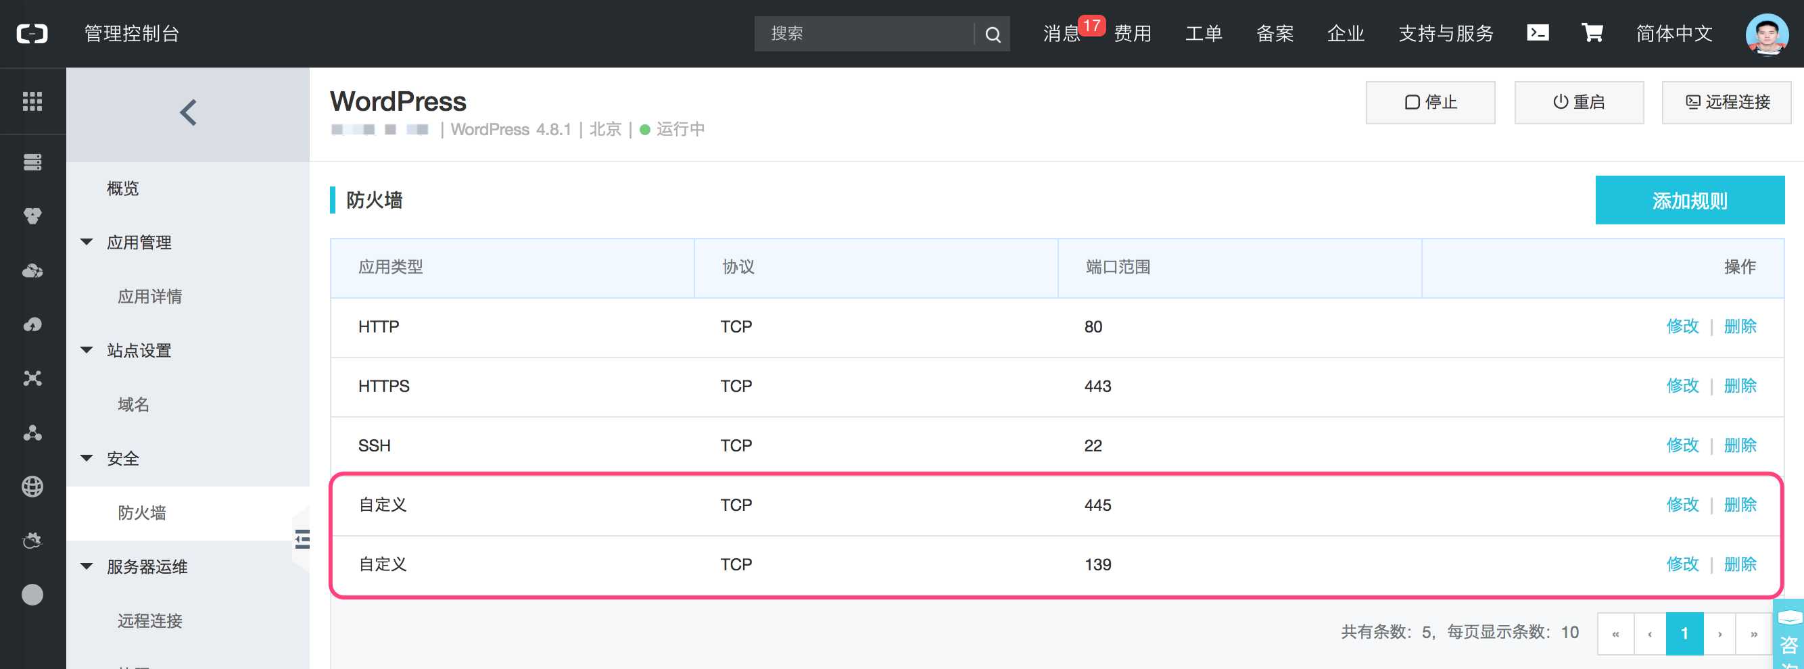Open the consultation floating widget
1804x669 pixels.
click(1789, 635)
